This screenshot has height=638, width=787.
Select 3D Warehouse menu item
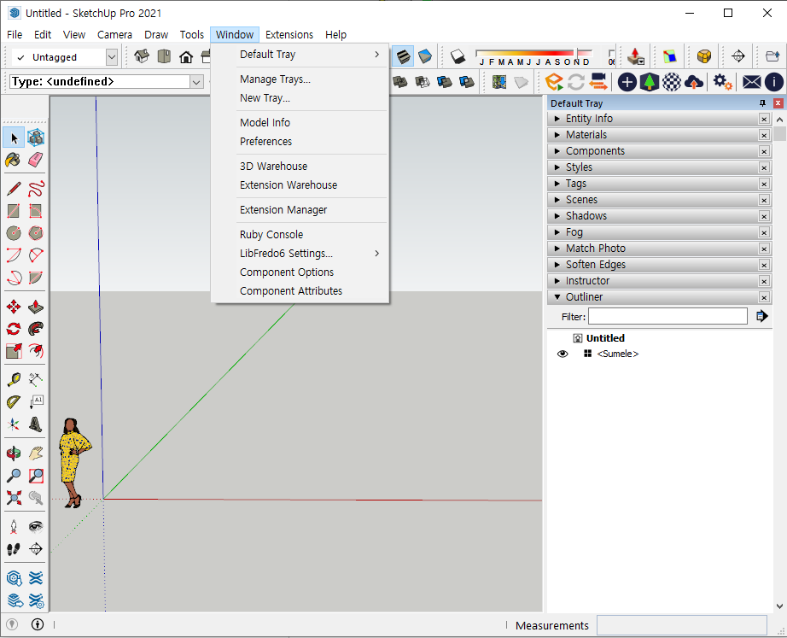(300, 167)
